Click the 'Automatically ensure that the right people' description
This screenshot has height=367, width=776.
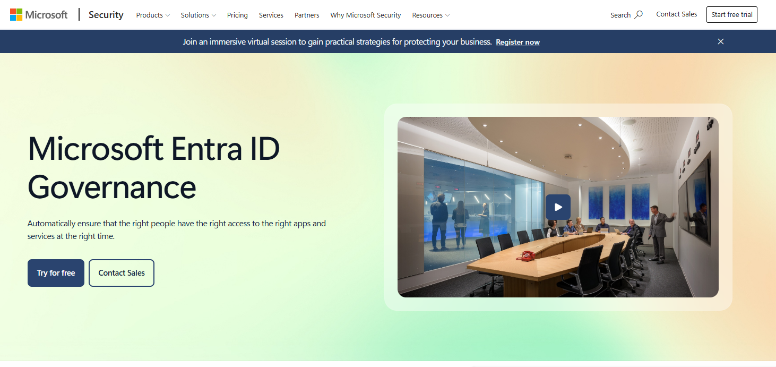point(177,229)
